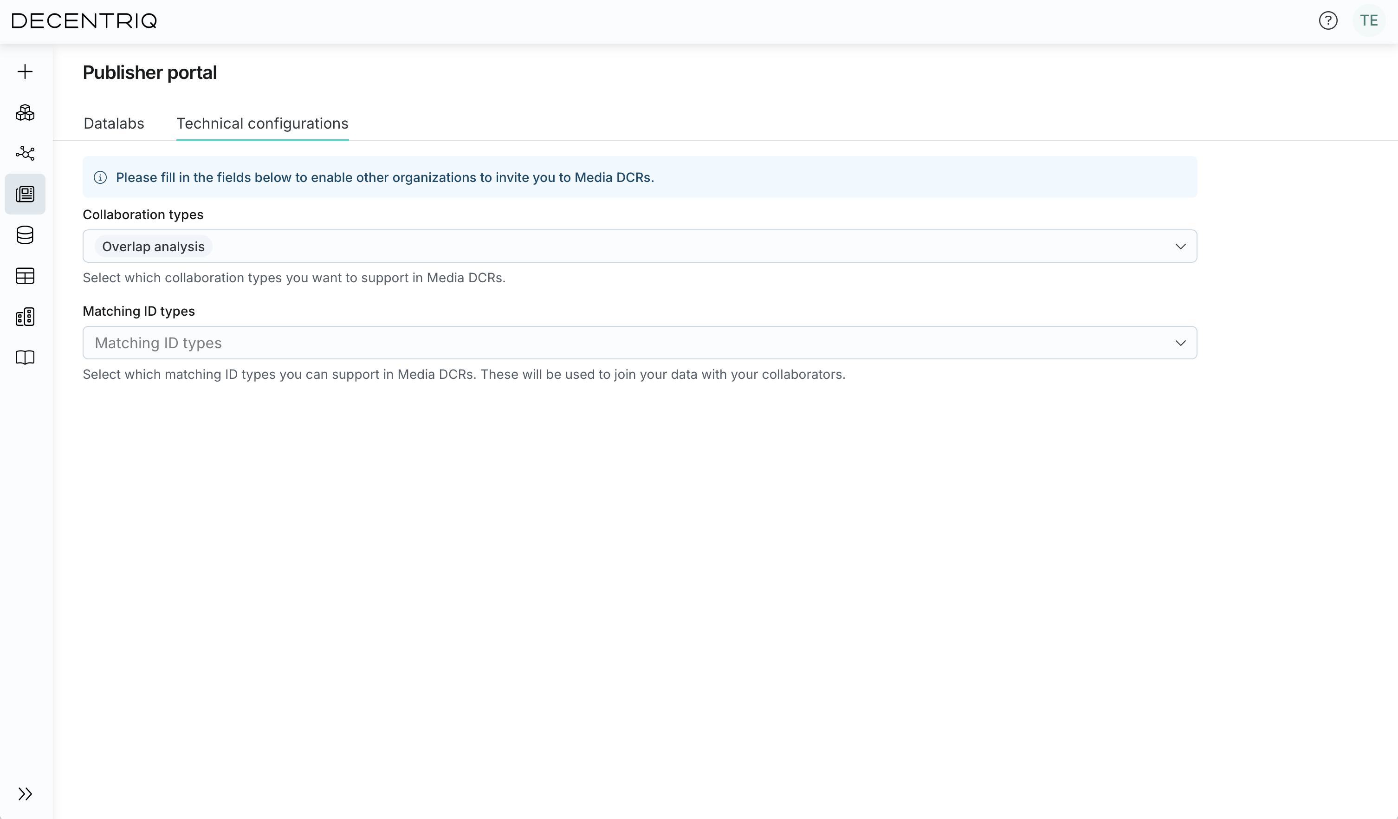
Task: Open the TE user account avatar
Action: (1369, 20)
